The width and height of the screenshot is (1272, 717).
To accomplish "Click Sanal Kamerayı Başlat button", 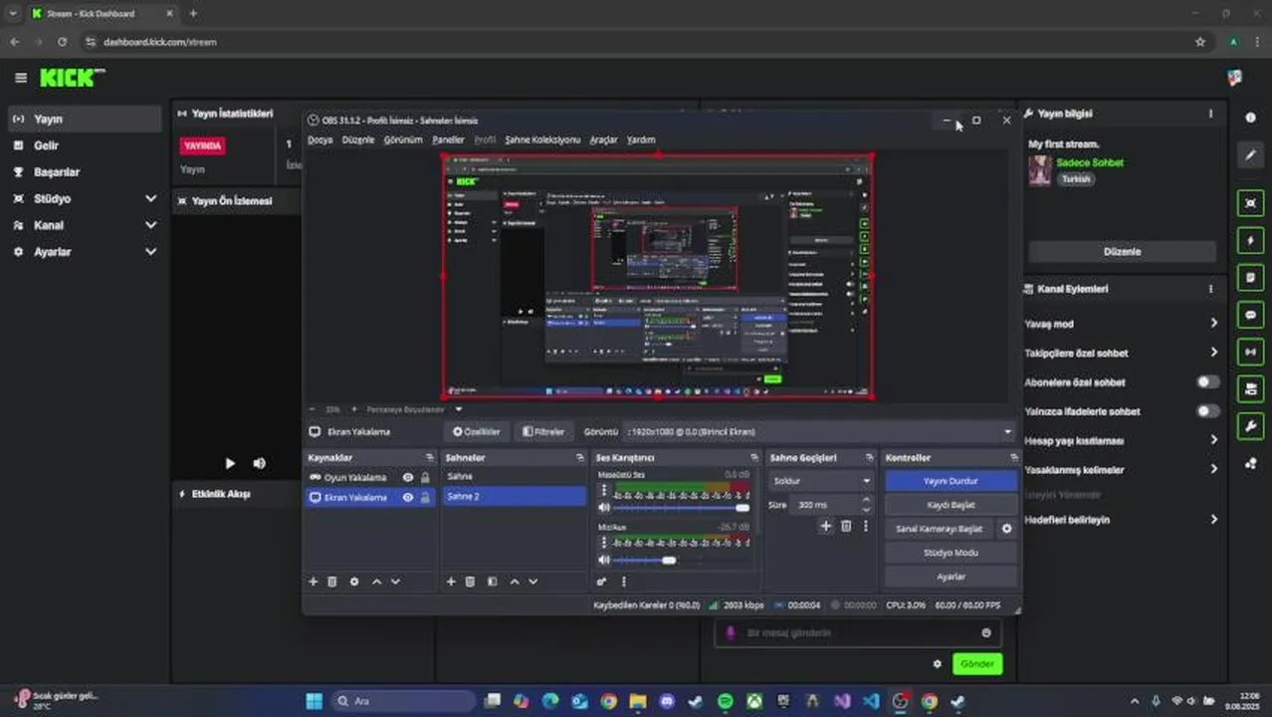I will [939, 529].
